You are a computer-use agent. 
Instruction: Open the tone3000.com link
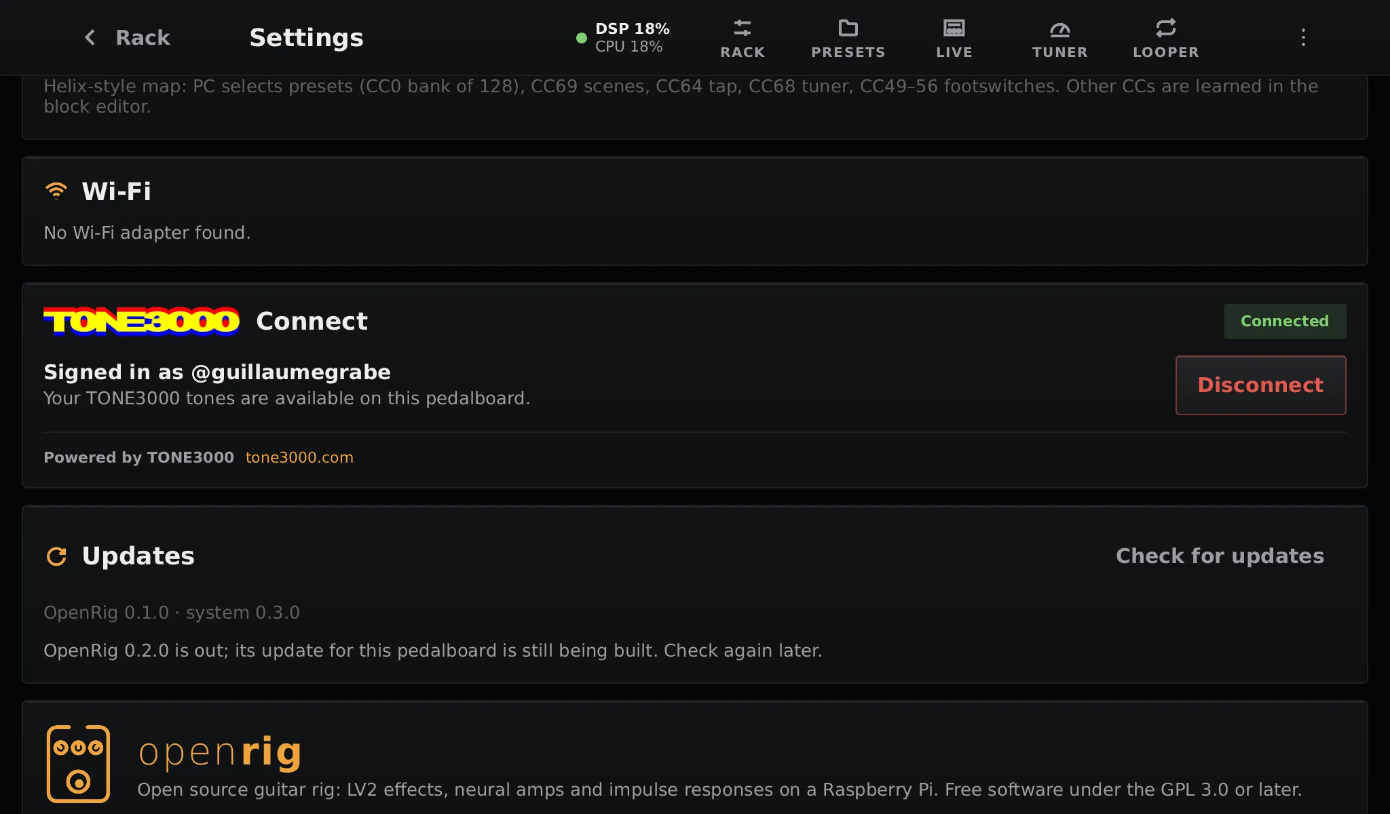(299, 457)
